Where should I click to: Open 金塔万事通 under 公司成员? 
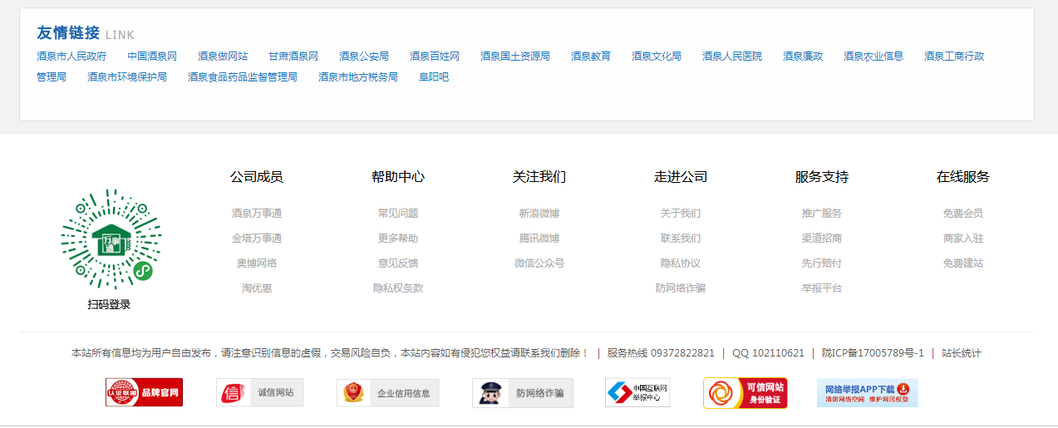pos(257,239)
